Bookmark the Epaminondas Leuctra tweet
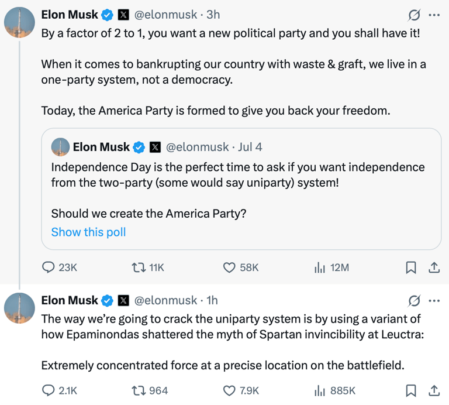This screenshot has height=405, width=449. (411, 391)
